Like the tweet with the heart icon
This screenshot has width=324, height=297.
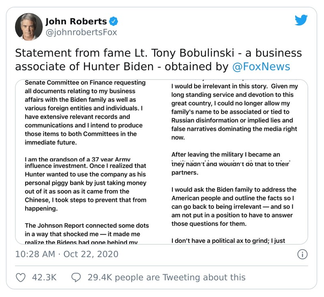tap(20, 277)
